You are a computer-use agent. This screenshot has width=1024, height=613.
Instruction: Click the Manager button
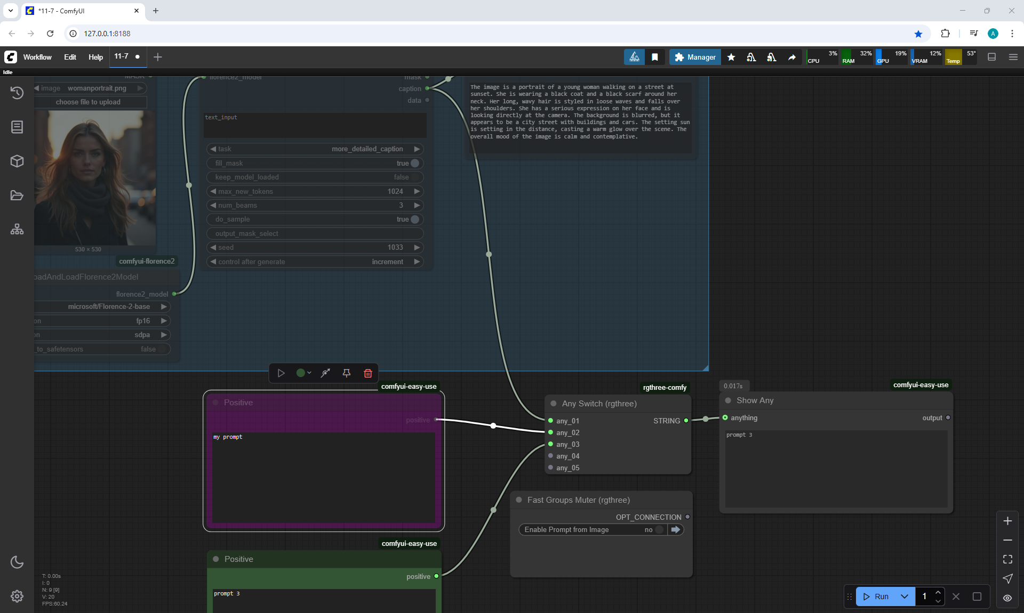click(695, 57)
